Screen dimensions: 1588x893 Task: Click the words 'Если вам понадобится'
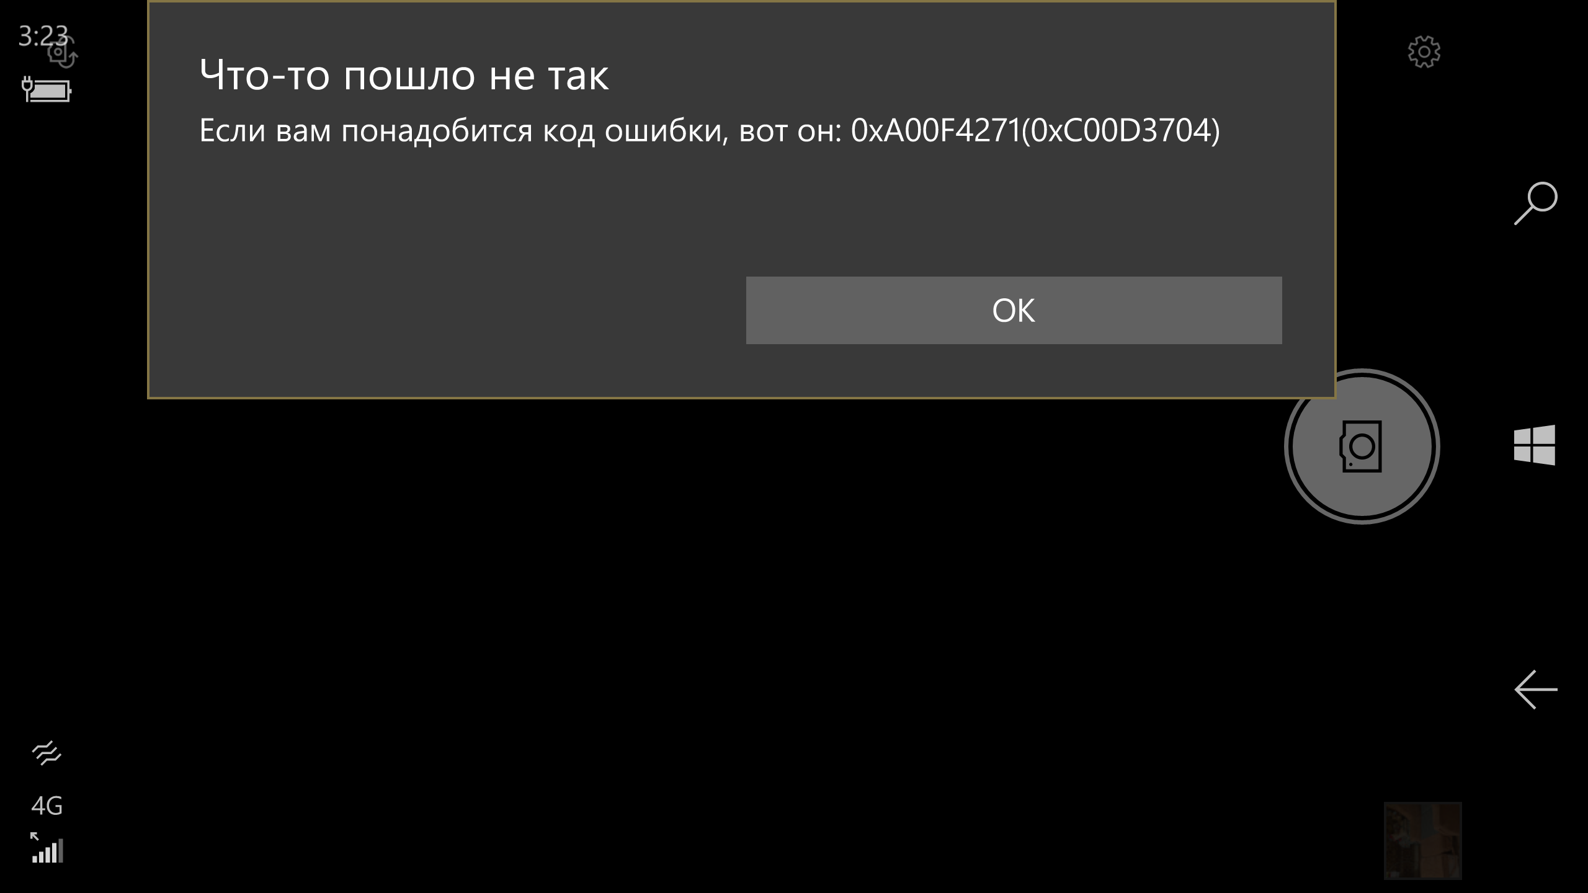(365, 131)
